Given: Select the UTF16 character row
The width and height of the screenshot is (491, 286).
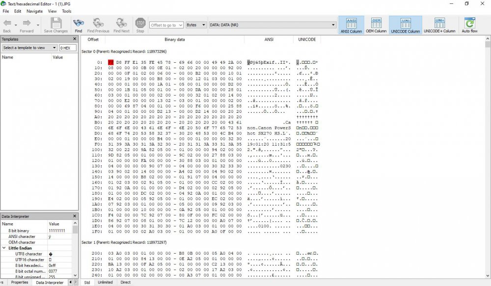Looking at the screenshot, I should (x=36, y=260).
